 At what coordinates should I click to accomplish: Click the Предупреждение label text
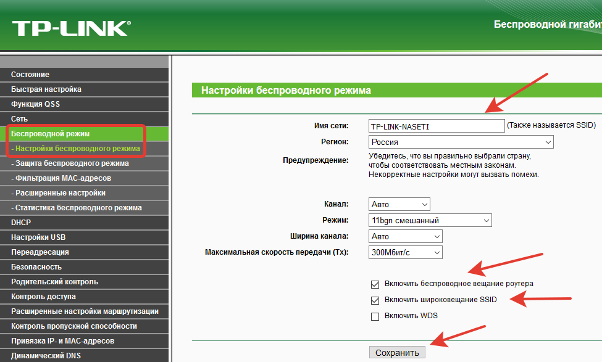pyautogui.click(x=316, y=160)
